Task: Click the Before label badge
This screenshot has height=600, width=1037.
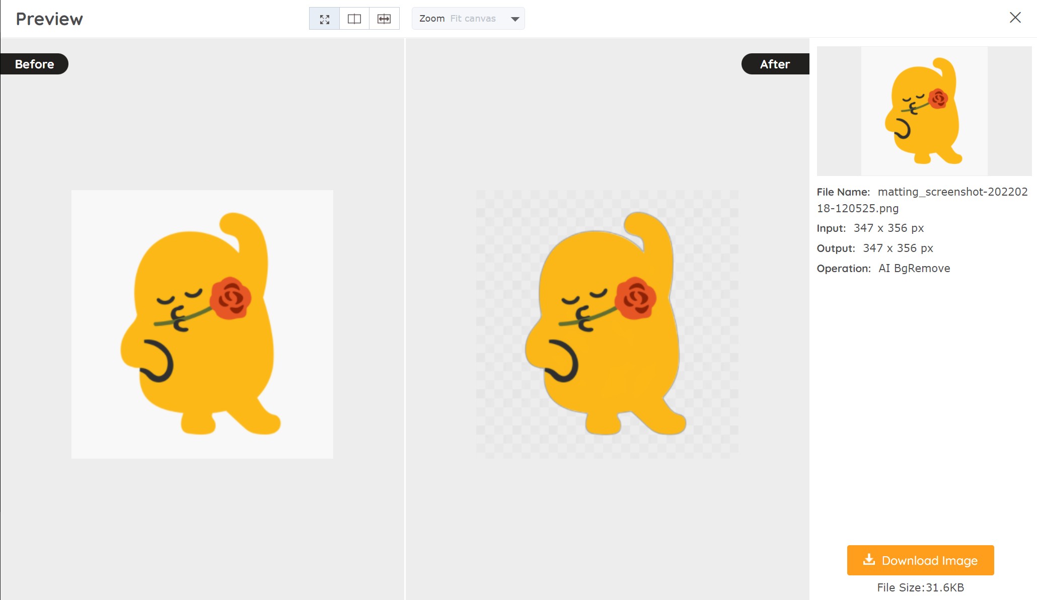Action: click(34, 64)
